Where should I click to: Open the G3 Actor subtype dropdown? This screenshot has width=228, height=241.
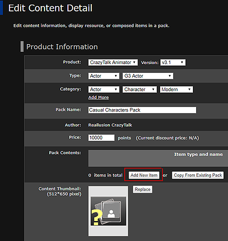(x=148, y=76)
